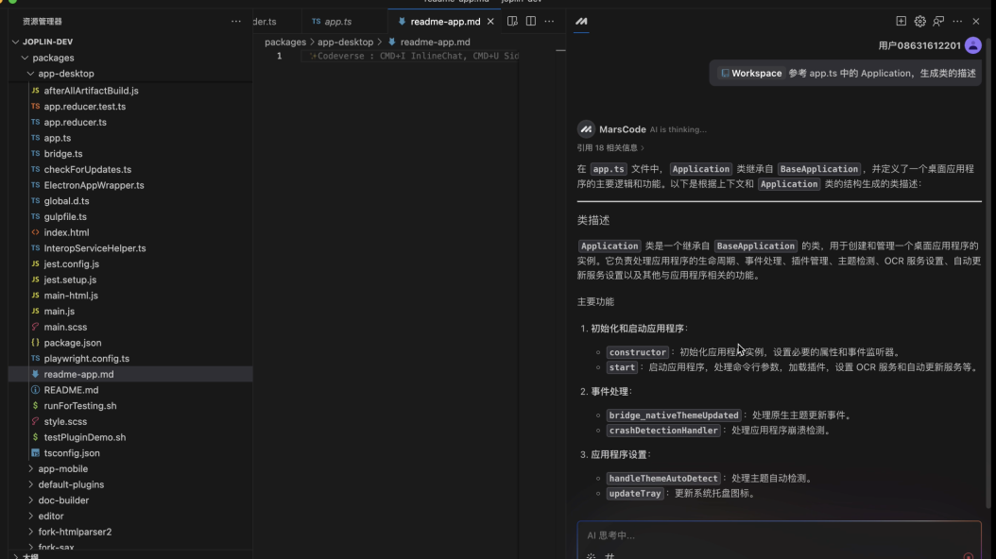This screenshot has height=559, width=996.
Task: Click the MarsCode logo tab icon
Action: point(581,21)
